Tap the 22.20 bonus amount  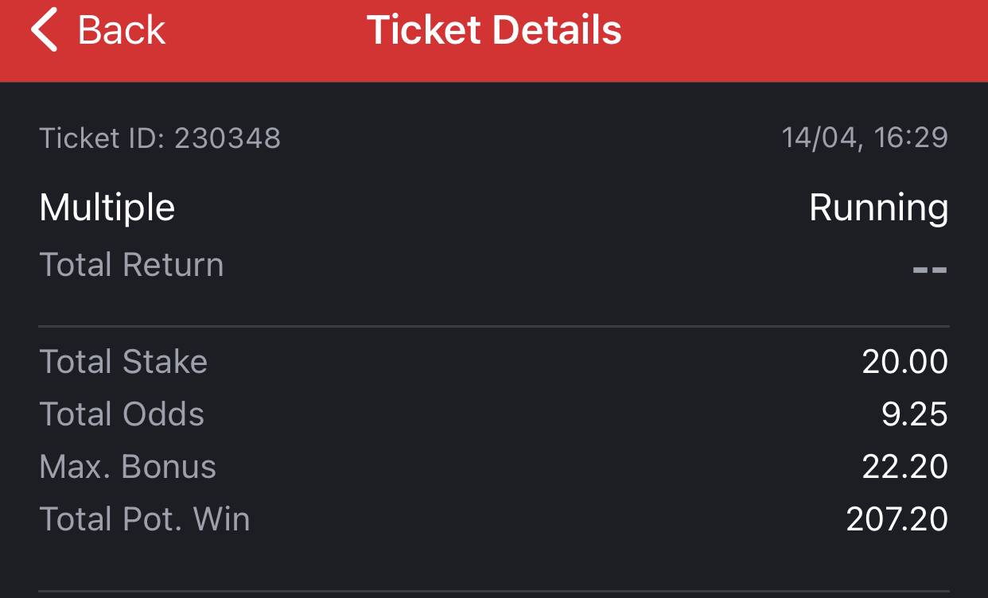904,467
